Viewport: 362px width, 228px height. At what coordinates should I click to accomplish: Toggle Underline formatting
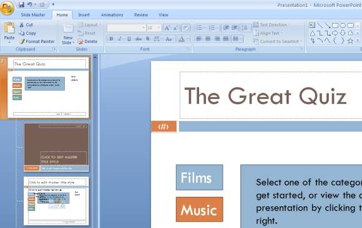(129, 39)
